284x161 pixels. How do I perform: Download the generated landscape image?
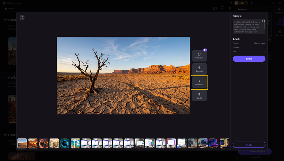[199, 82]
